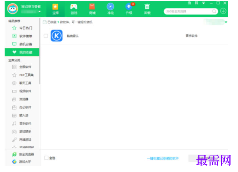The width and height of the screenshot is (238, 172).
Task: Click the grid icon in title bar
Action: (x=196, y=3)
